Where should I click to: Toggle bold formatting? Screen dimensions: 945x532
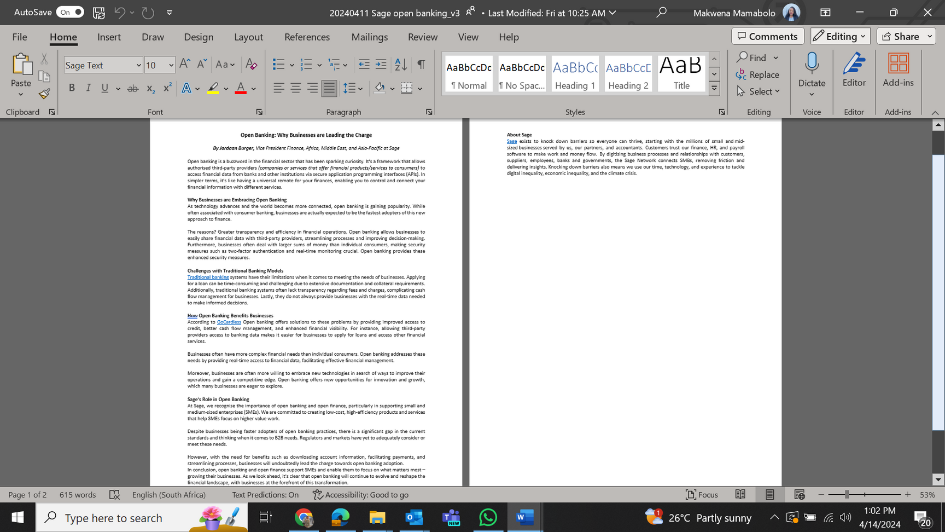click(x=72, y=88)
